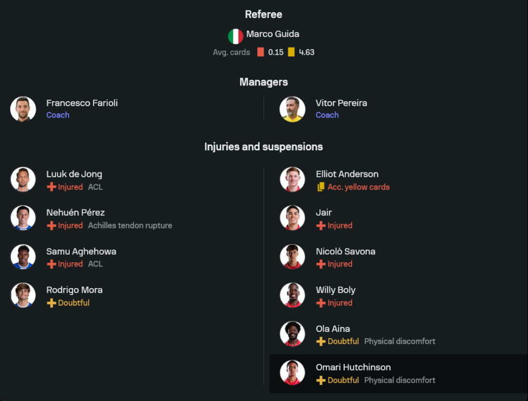Click the red card average icon

pos(260,52)
